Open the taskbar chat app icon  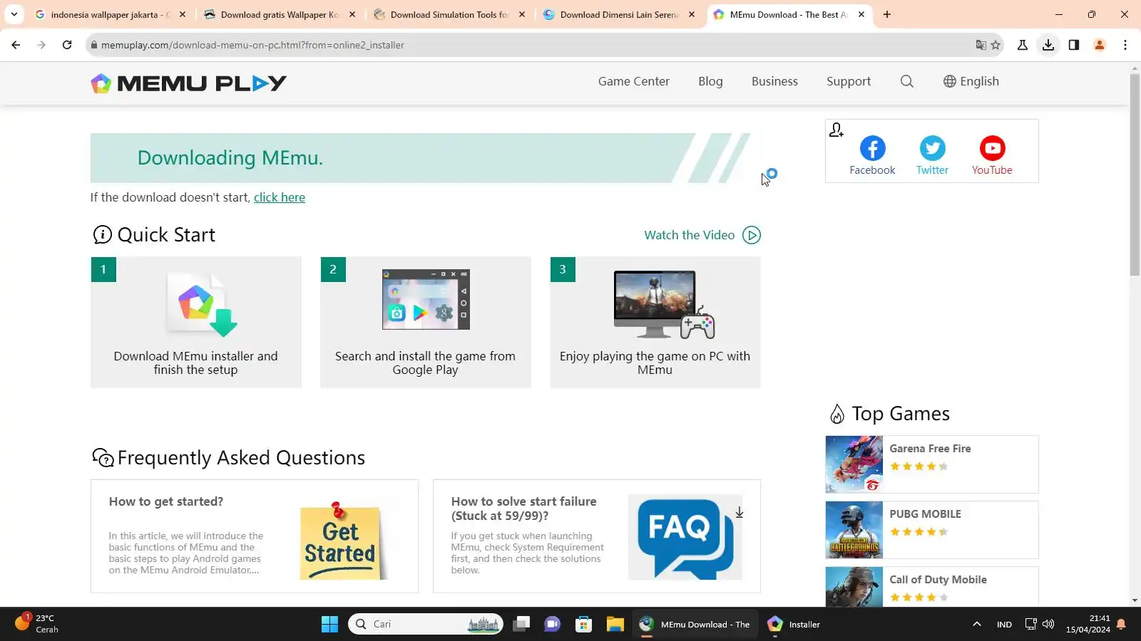(x=553, y=625)
